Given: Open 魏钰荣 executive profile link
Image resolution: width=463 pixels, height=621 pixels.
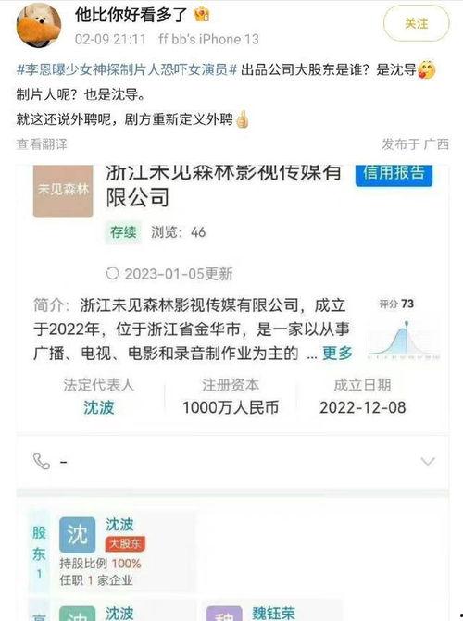Looking at the screenshot, I should coord(273,613).
